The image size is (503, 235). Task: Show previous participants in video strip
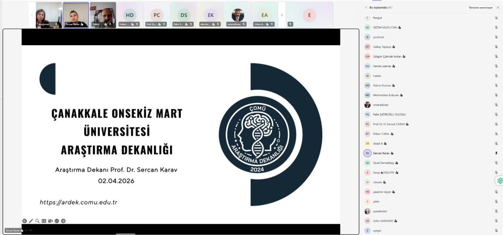32,15
